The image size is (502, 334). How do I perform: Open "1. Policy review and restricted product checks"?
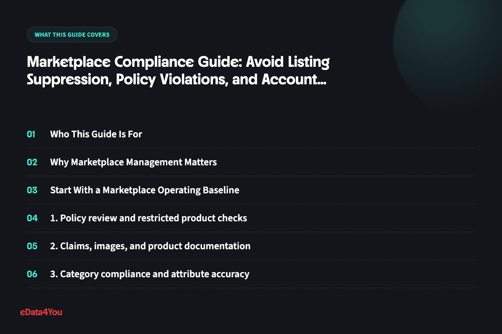pos(149,218)
